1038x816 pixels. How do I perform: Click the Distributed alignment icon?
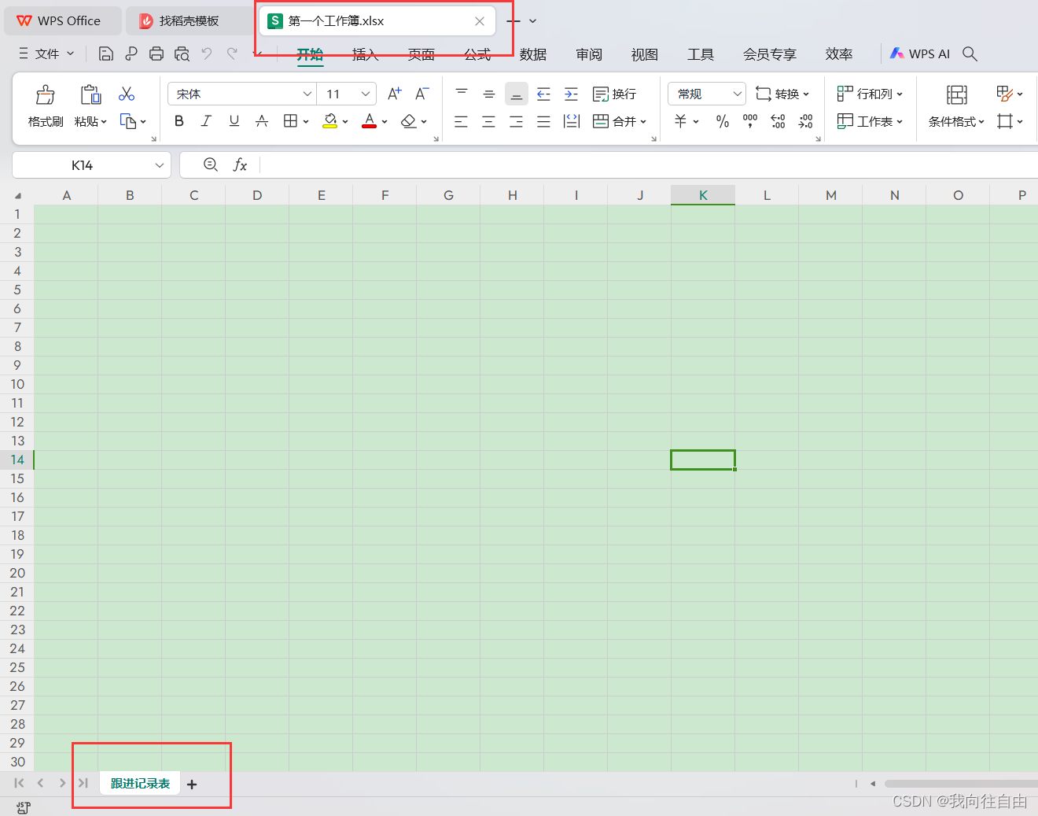(572, 121)
